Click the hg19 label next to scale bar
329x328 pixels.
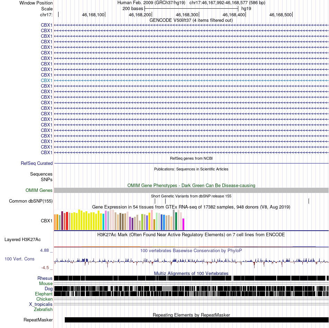tap(246, 9)
